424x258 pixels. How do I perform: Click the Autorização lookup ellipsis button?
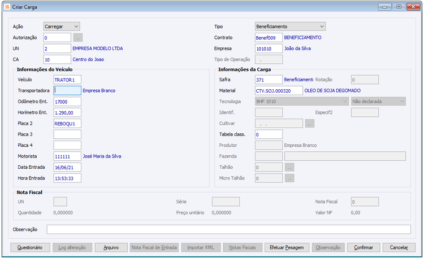pos(78,38)
